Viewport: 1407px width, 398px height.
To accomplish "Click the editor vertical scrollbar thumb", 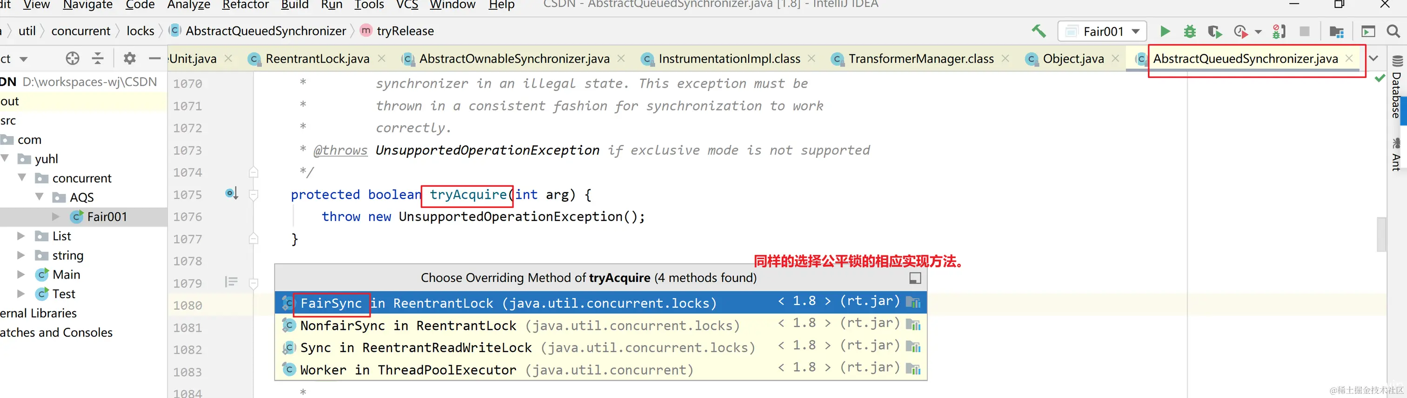I will 1381,235.
